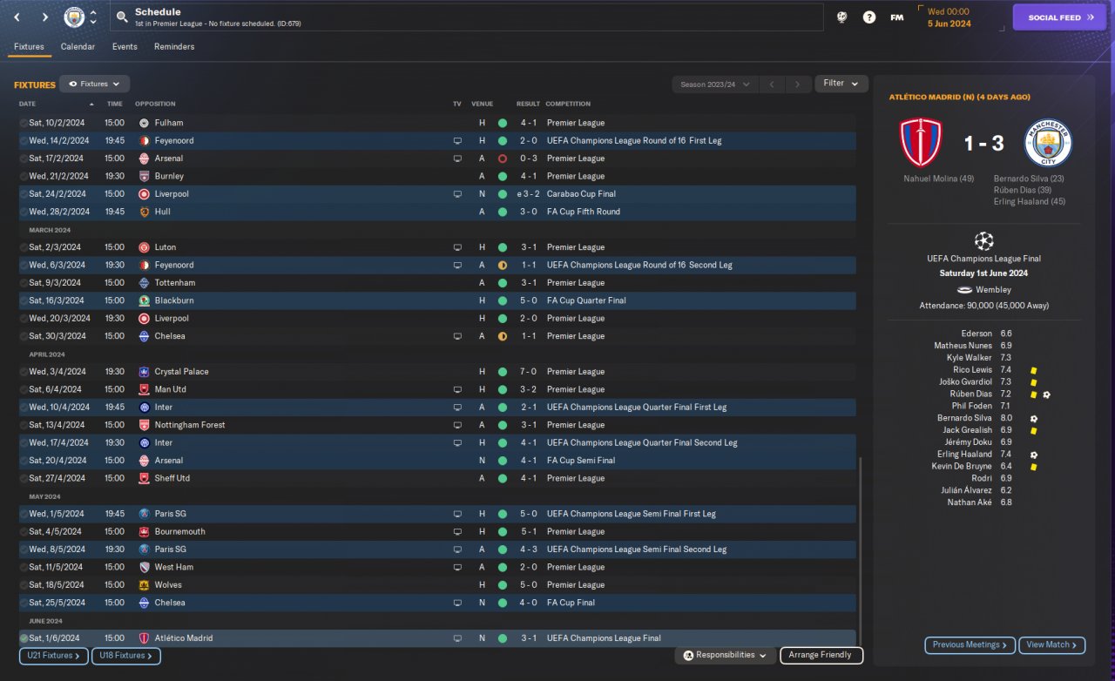Click the date display 5 Jun 2024
1115x681 pixels.
click(949, 24)
